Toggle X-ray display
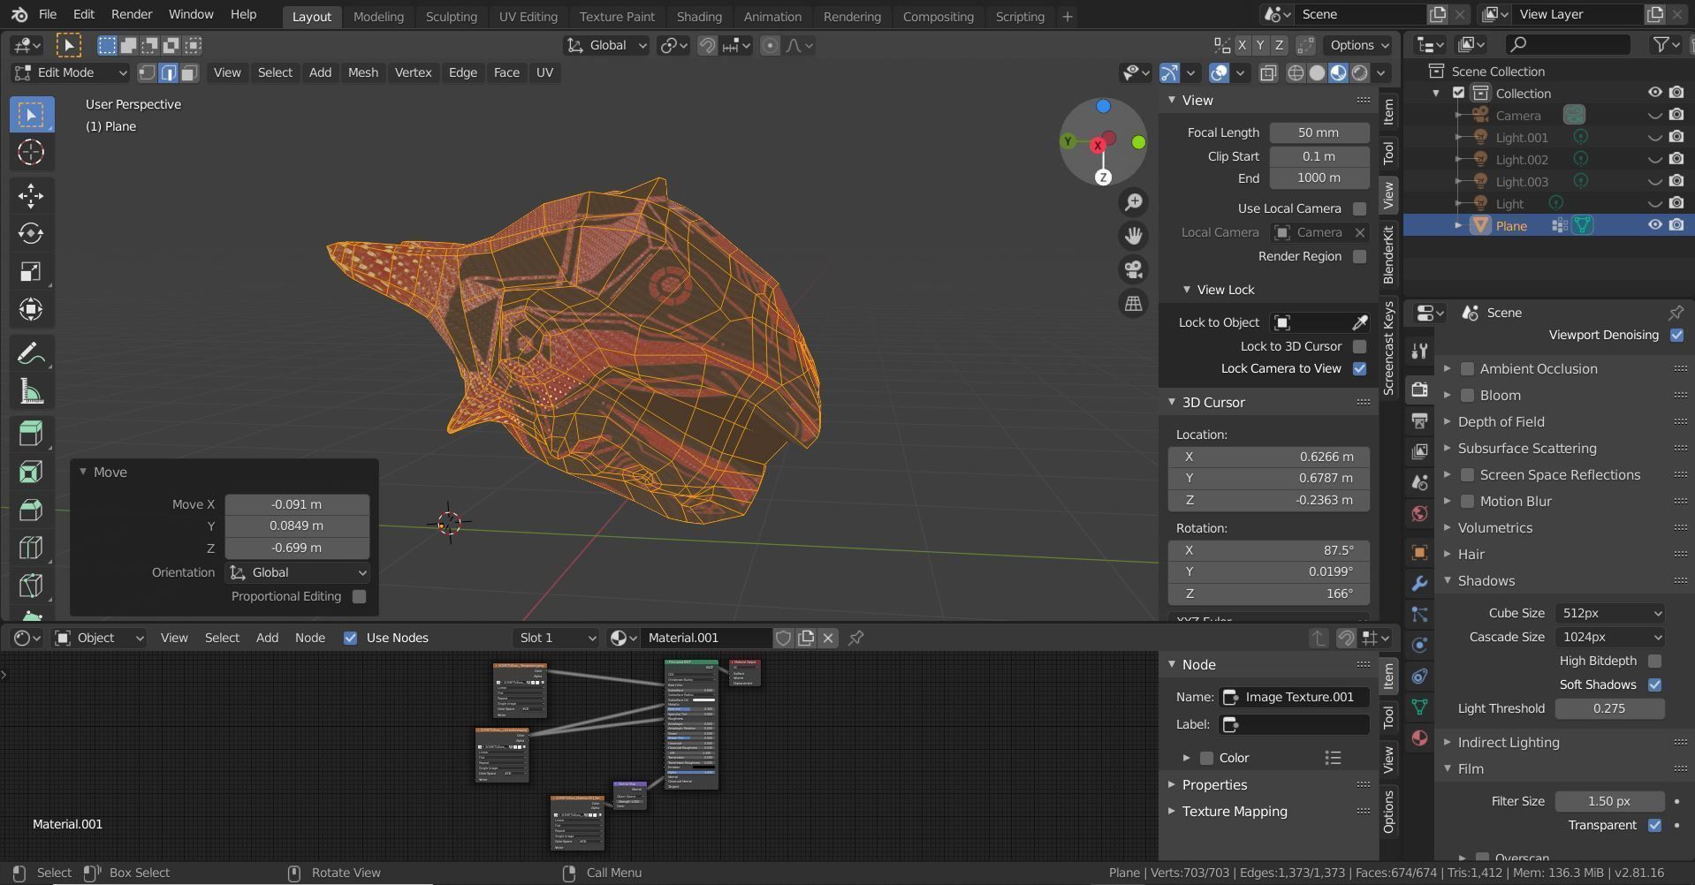This screenshot has height=885, width=1695. tap(1268, 73)
